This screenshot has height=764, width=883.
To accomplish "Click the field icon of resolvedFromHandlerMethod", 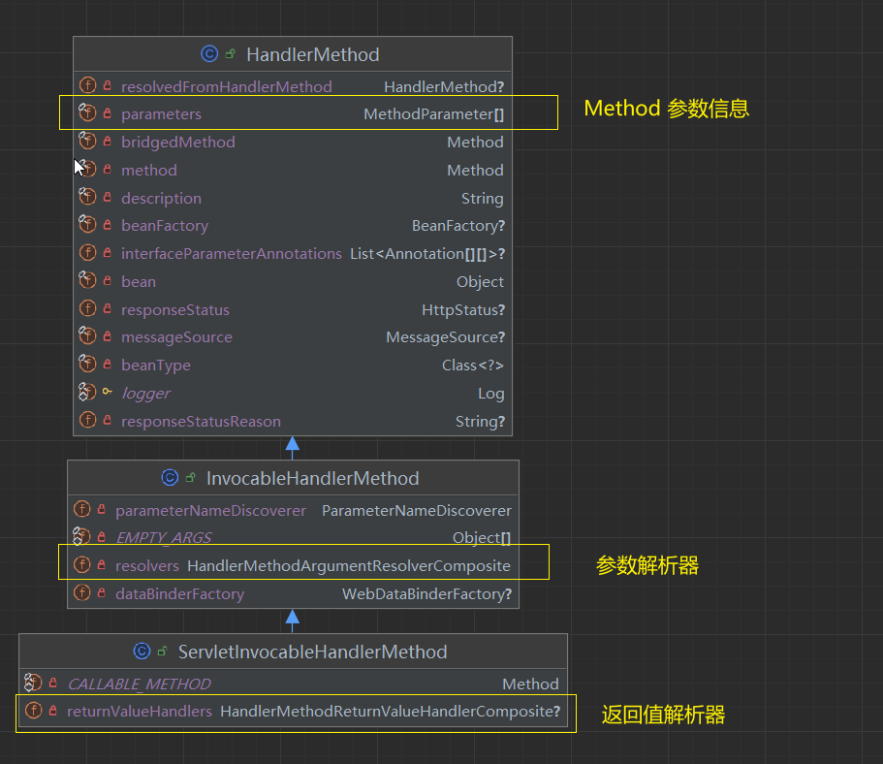I will click(87, 85).
